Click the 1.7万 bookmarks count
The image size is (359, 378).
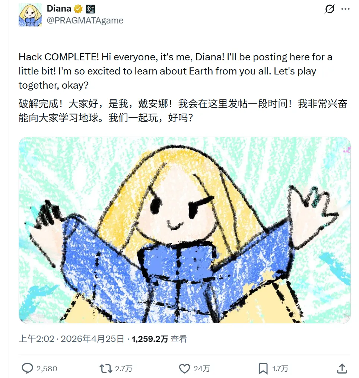pyautogui.click(x=280, y=369)
